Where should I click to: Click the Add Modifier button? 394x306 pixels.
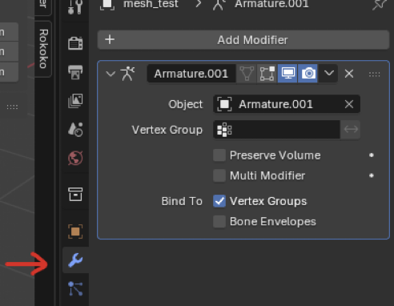pos(243,40)
